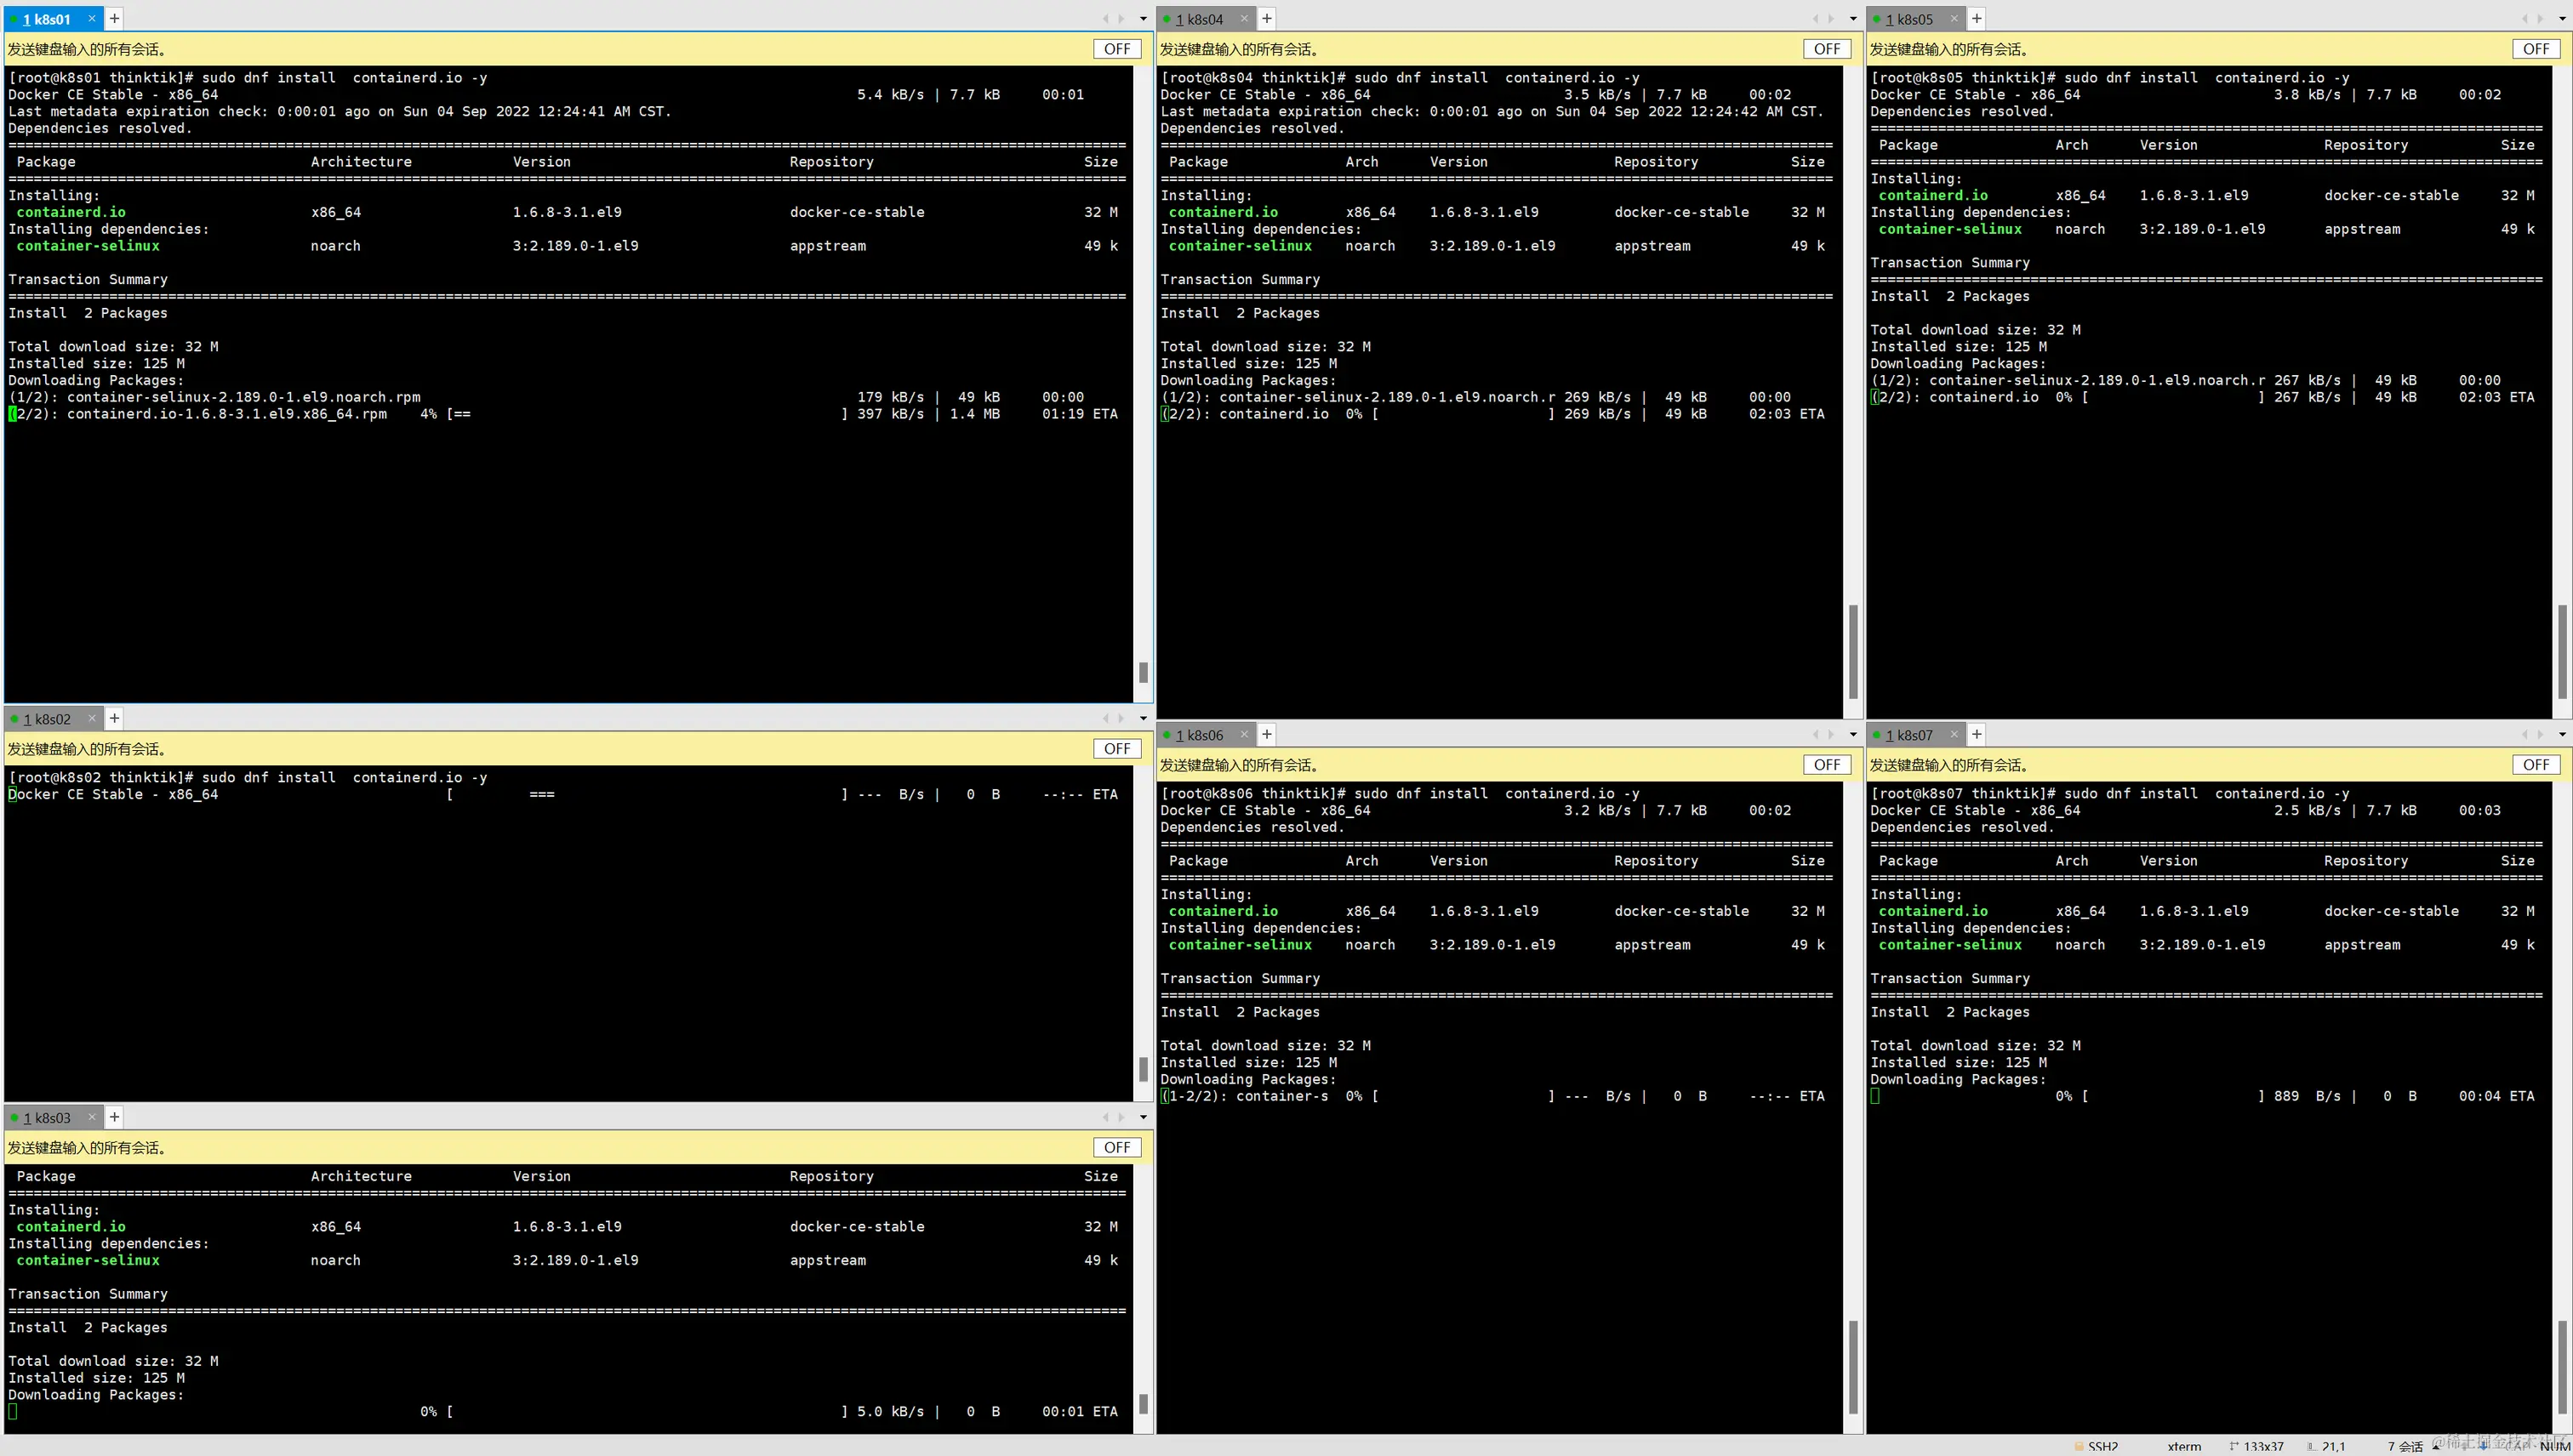Switch the OFF toggle in k8s07 pane
The image size is (2573, 1456).
pos(2536,765)
